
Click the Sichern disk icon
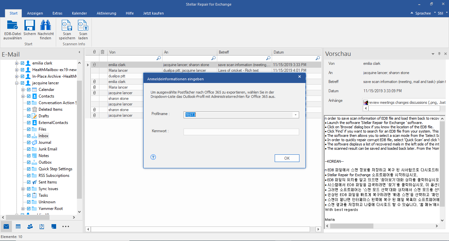coord(30,26)
